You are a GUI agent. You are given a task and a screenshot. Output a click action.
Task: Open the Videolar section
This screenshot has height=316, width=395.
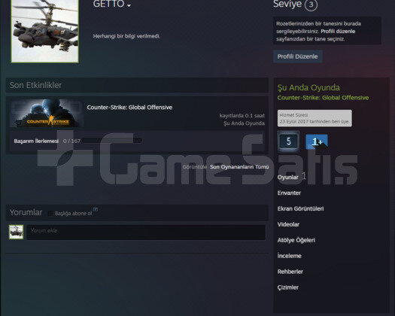[288, 224]
